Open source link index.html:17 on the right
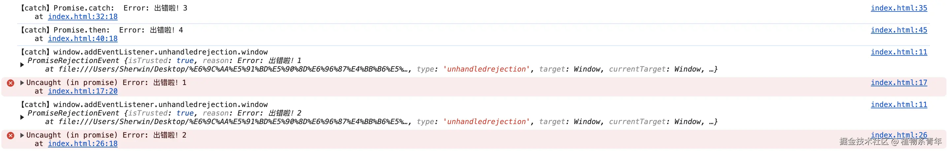 [x=899, y=83]
